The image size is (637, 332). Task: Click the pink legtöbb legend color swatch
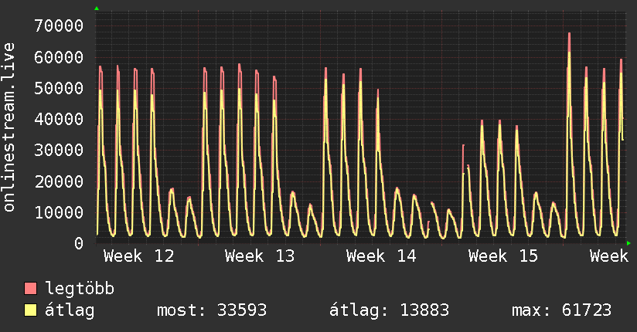(30, 288)
